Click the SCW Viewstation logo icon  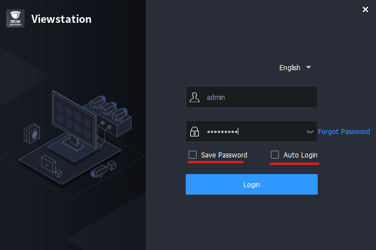[x=15, y=18]
